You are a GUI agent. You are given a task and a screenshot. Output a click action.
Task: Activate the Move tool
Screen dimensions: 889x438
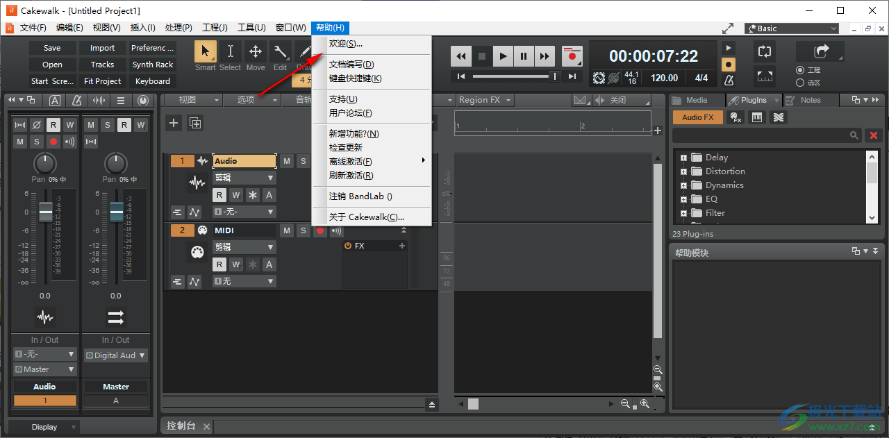tap(256, 52)
